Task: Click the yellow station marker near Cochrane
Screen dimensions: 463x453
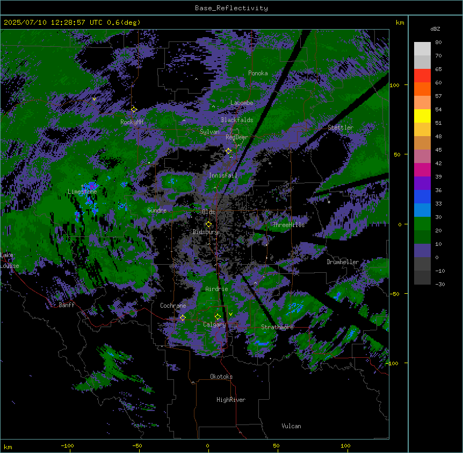Action: (x=183, y=318)
